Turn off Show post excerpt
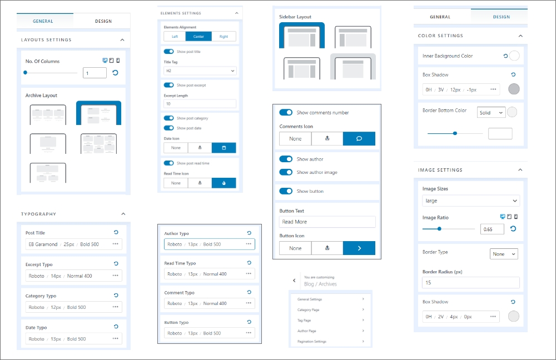Viewport: 556px width, 360px height. [x=169, y=86]
